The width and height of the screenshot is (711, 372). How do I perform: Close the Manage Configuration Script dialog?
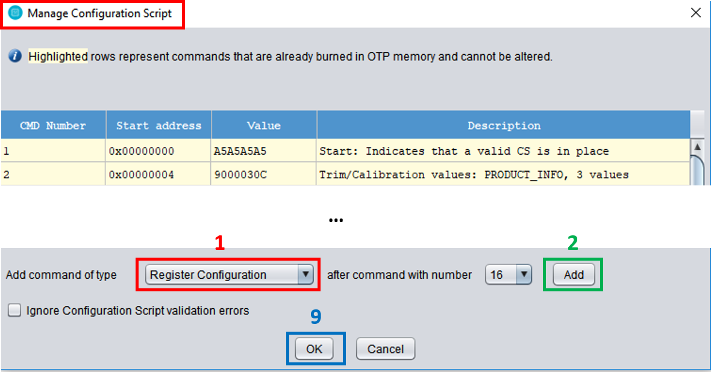pyautogui.click(x=695, y=13)
